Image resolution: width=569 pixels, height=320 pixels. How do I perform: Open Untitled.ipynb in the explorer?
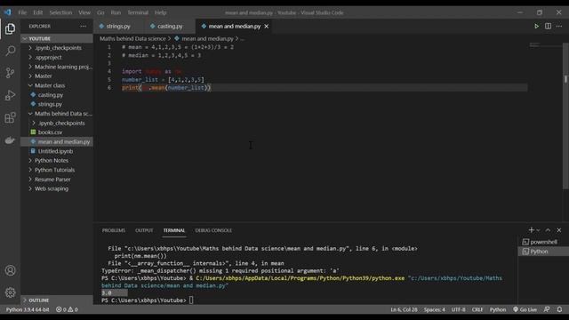[57, 151]
